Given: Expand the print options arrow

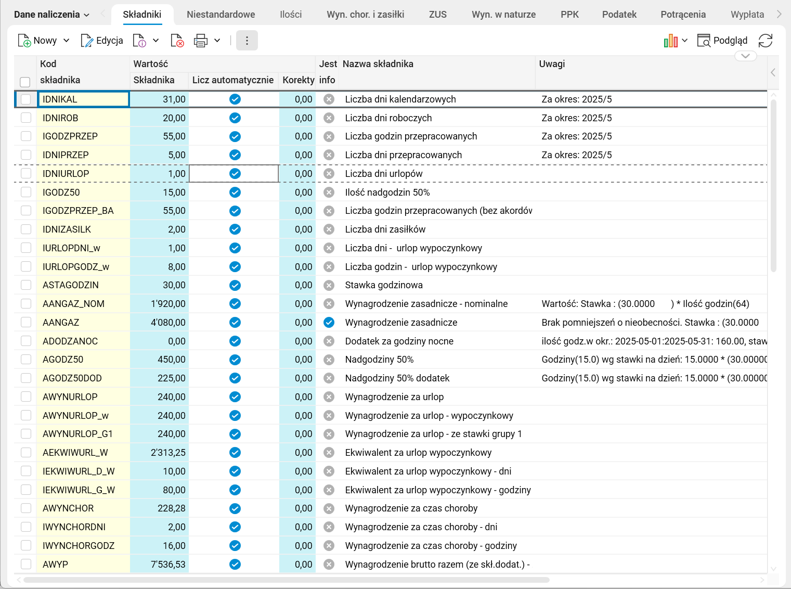Looking at the screenshot, I should point(217,41).
